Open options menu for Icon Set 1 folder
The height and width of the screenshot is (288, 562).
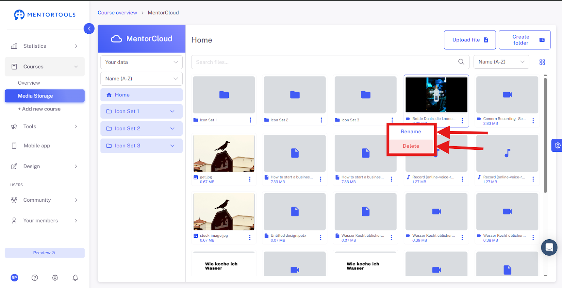(x=250, y=120)
